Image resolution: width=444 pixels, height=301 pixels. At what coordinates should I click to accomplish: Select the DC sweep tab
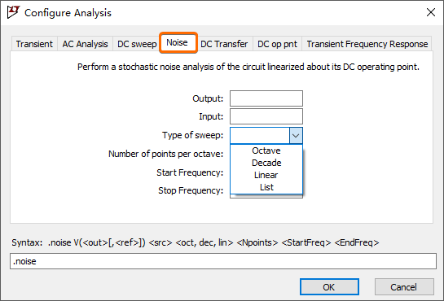(x=137, y=44)
